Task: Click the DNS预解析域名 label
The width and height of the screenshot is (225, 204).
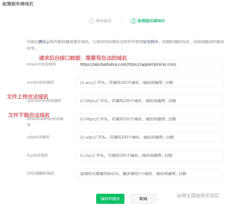Action: [x=40, y=173]
